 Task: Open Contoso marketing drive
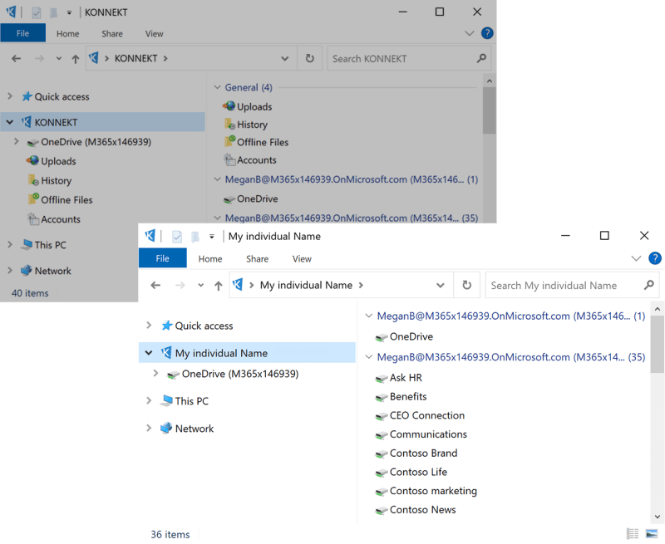click(426, 491)
